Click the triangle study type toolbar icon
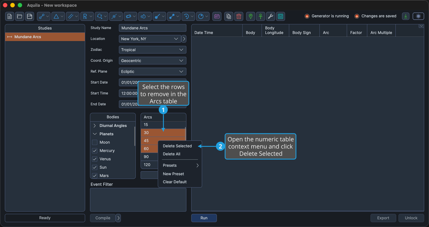Screen dimensions: 429x227 coord(58,16)
